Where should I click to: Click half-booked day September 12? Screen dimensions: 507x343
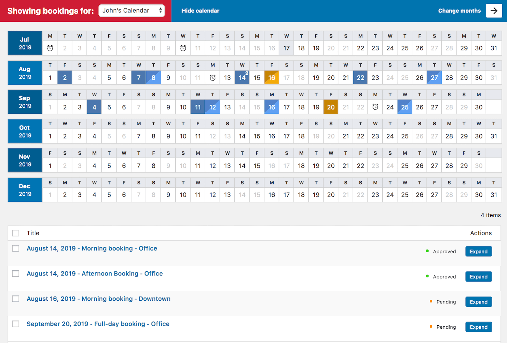pos(213,107)
